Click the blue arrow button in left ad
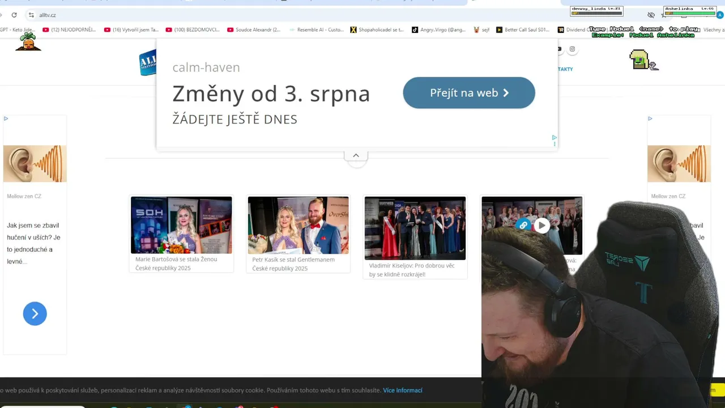725x408 pixels. (x=35, y=313)
